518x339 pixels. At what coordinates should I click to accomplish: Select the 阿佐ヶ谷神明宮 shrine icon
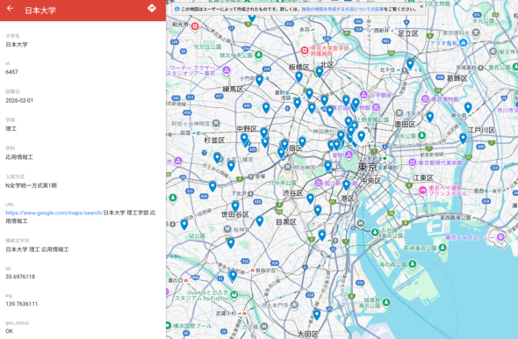(x=216, y=124)
